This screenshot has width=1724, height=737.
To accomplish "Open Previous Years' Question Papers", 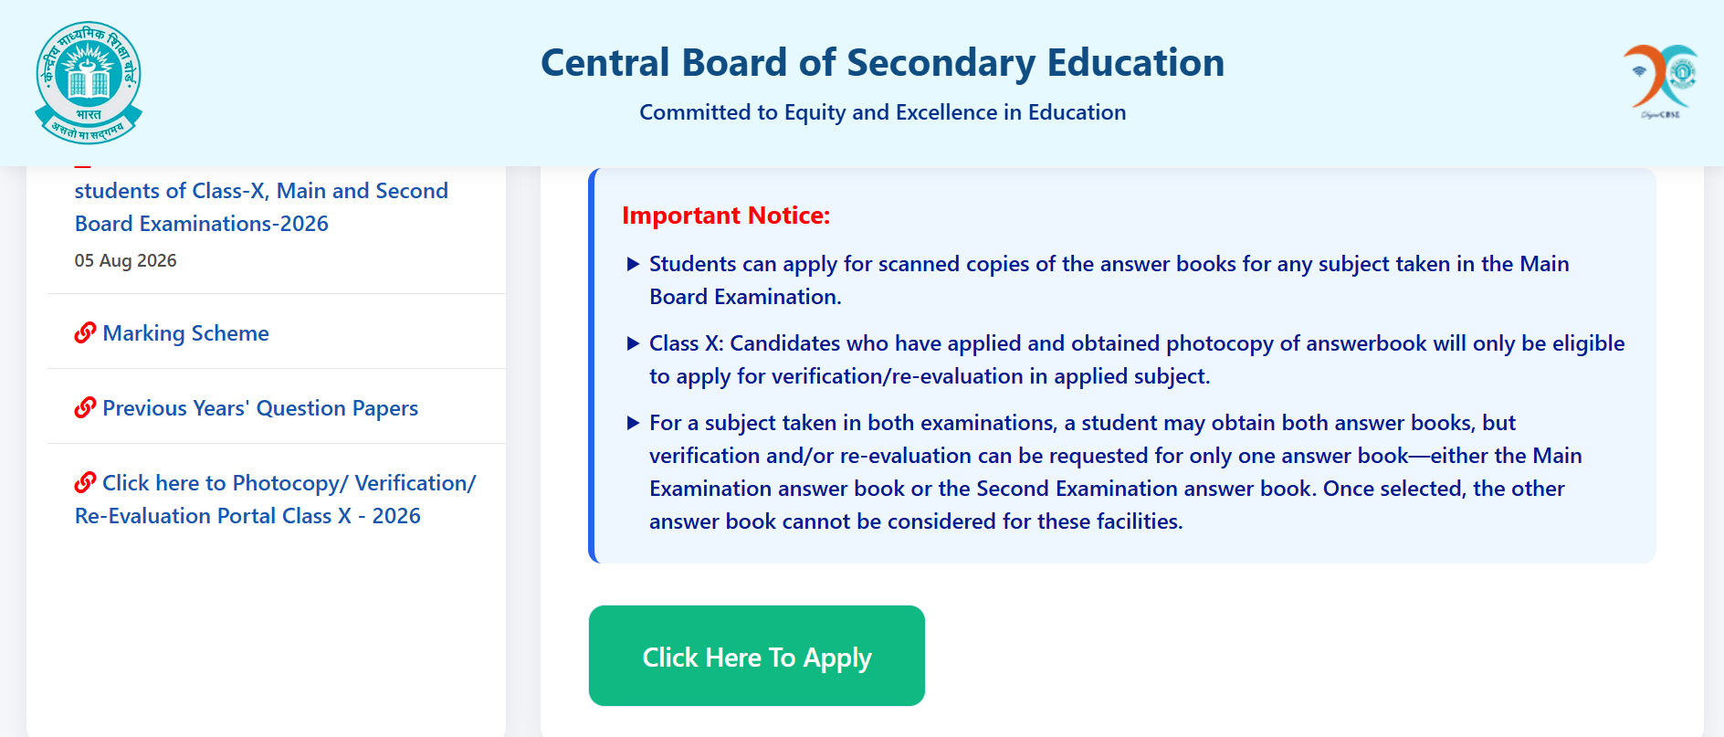I will 260,408.
